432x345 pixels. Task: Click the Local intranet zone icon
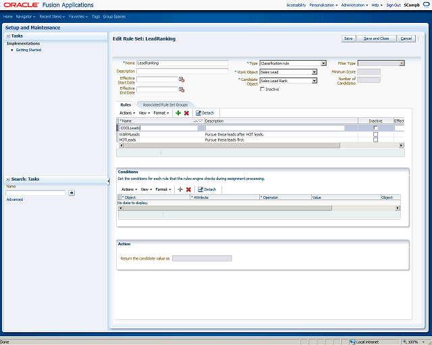[352, 342]
